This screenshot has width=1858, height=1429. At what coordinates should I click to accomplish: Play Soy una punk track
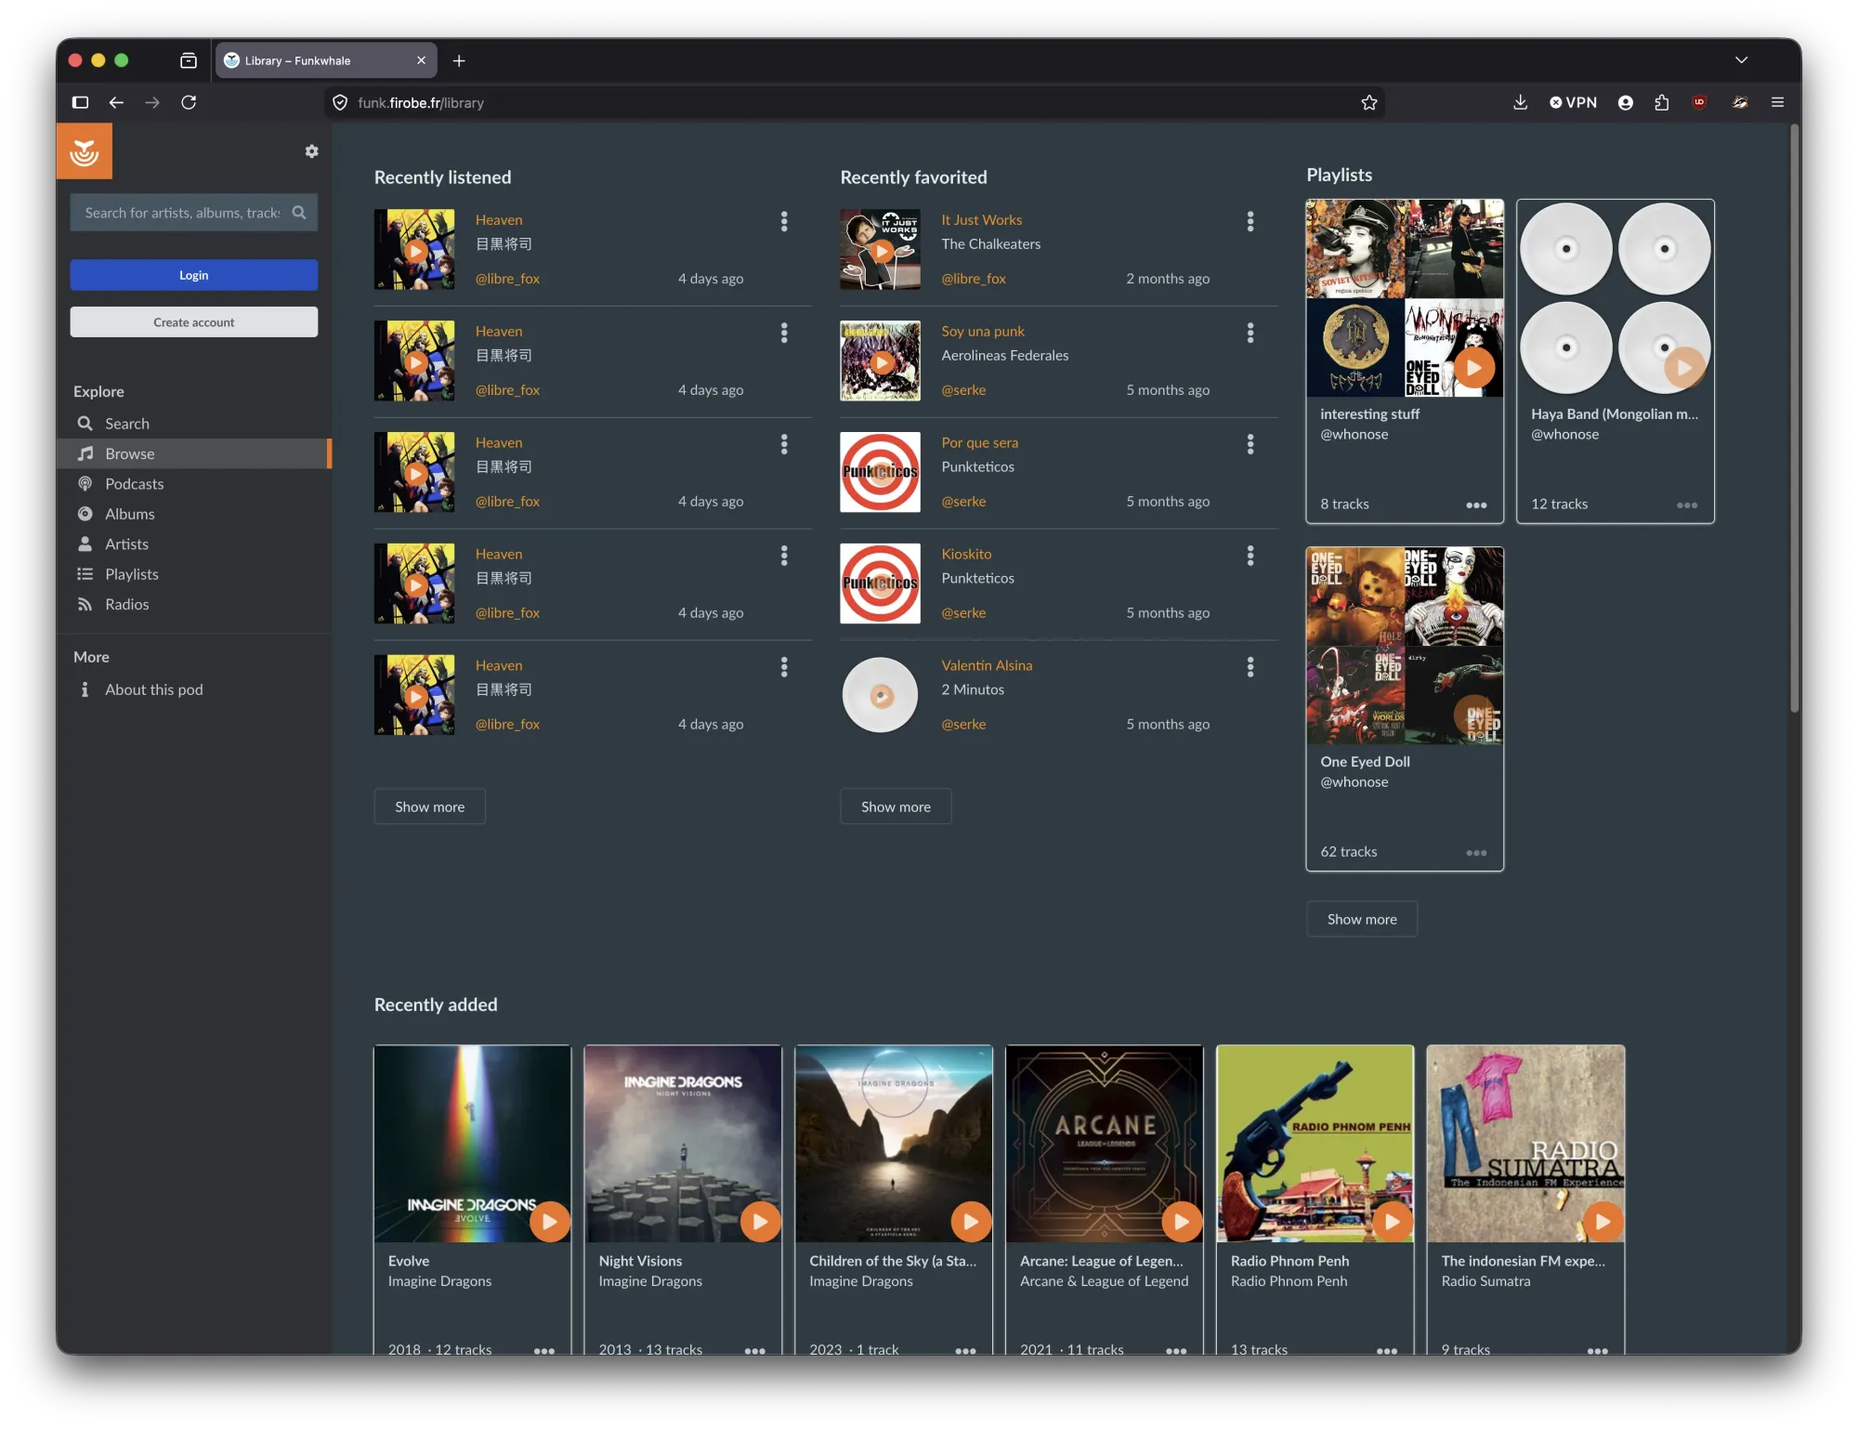coord(882,362)
